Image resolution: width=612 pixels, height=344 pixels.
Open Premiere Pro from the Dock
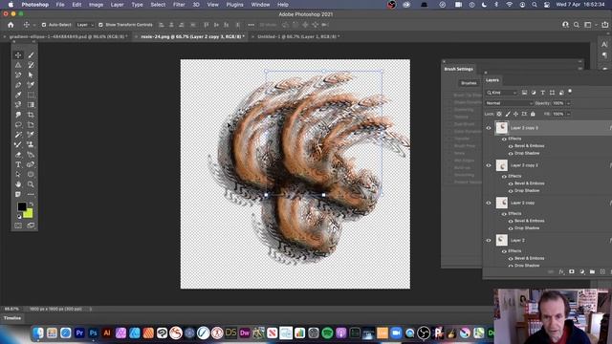[79, 333]
